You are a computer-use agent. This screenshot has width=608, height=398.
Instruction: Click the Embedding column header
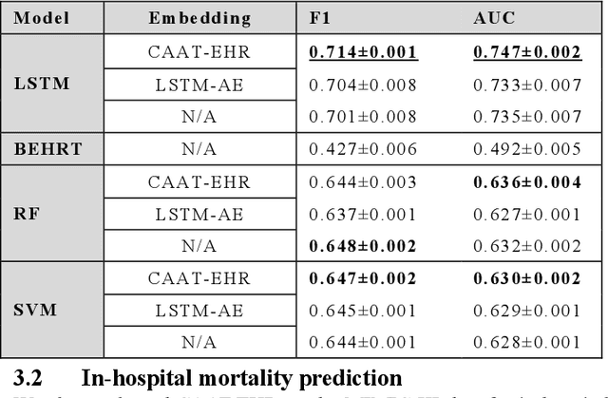[199, 18]
